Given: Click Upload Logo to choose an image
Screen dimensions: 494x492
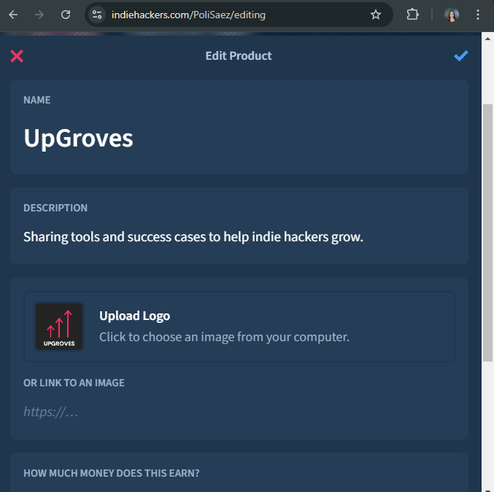Looking at the screenshot, I should (239, 327).
